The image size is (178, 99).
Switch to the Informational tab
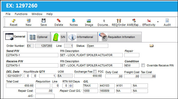[82, 37]
